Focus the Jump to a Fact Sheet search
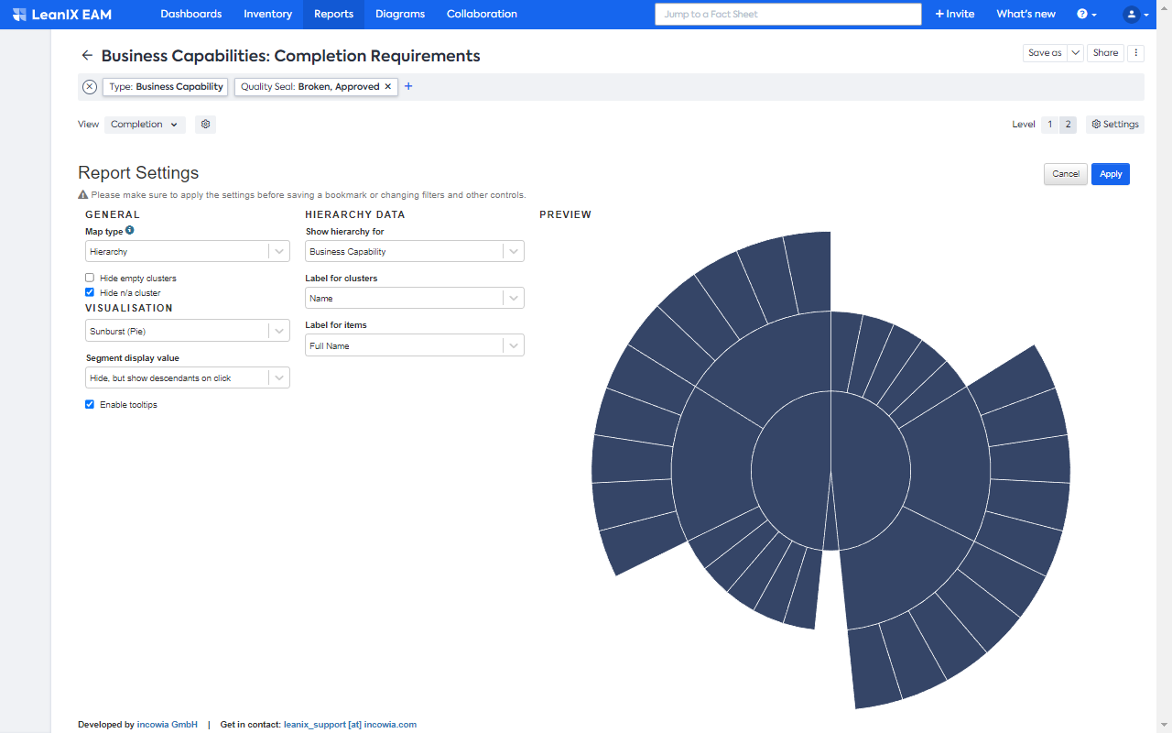This screenshot has width=1172, height=733. pos(788,15)
